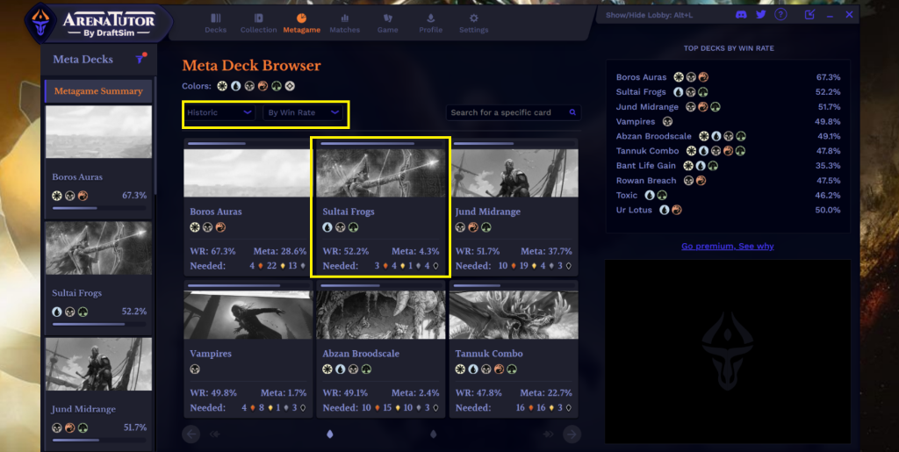Screen dimensions: 899x452
Task: Jump to the second page dot indicator
Action: [x=433, y=434]
